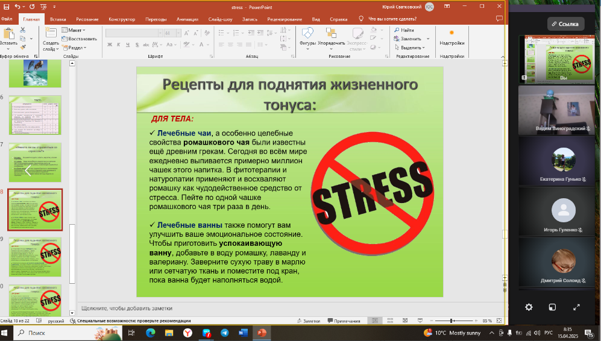The height and width of the screenshot is (341, 601).
Task: Click the Telegram icon in taskbar
Action: click(x=225, y=333)
